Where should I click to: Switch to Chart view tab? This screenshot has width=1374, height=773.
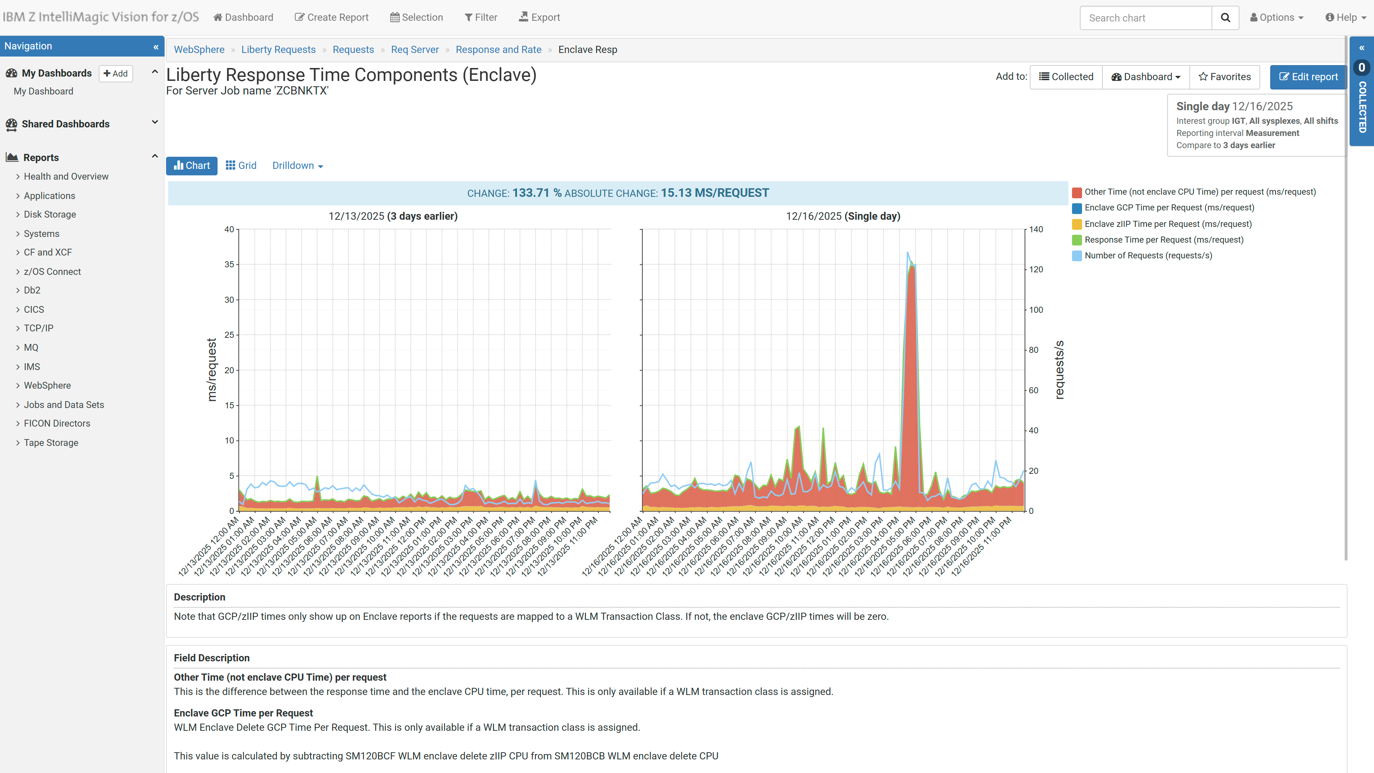coord(191,166)
